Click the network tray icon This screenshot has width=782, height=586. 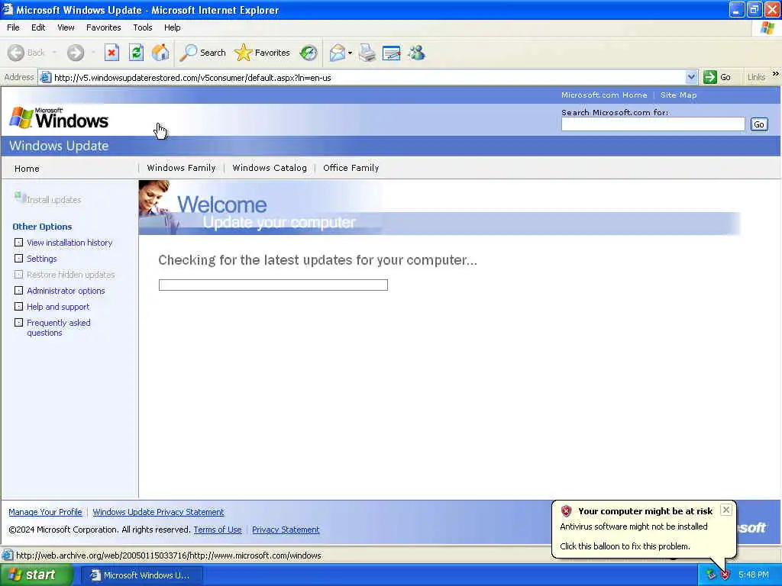pyautogui.click(x=711, y=575)
